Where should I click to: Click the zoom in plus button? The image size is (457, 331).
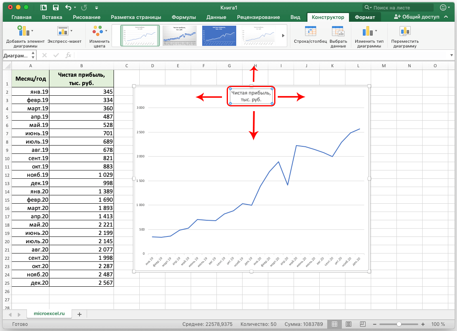(x=423, y=324)
